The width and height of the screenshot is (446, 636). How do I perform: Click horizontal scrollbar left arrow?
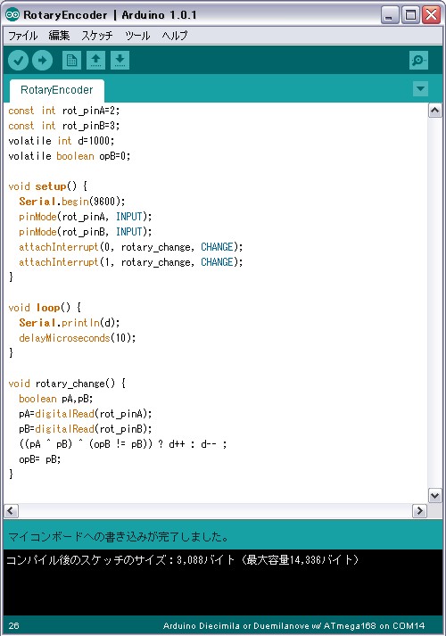coord(11,510)
